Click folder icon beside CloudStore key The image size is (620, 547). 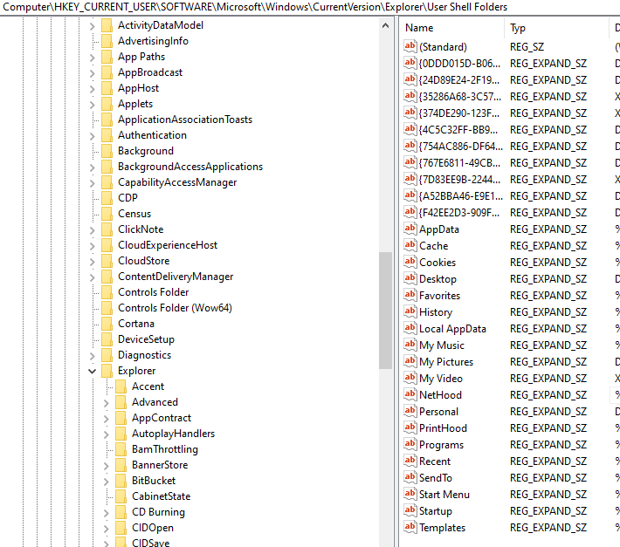107,261
